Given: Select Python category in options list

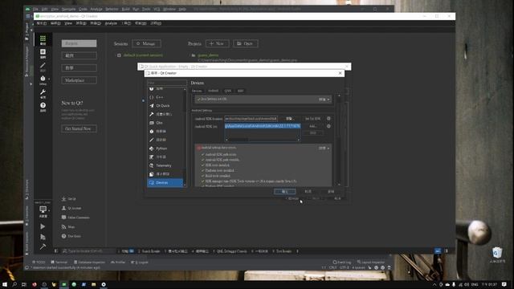Looking at the screenshot, I should 165,149.
